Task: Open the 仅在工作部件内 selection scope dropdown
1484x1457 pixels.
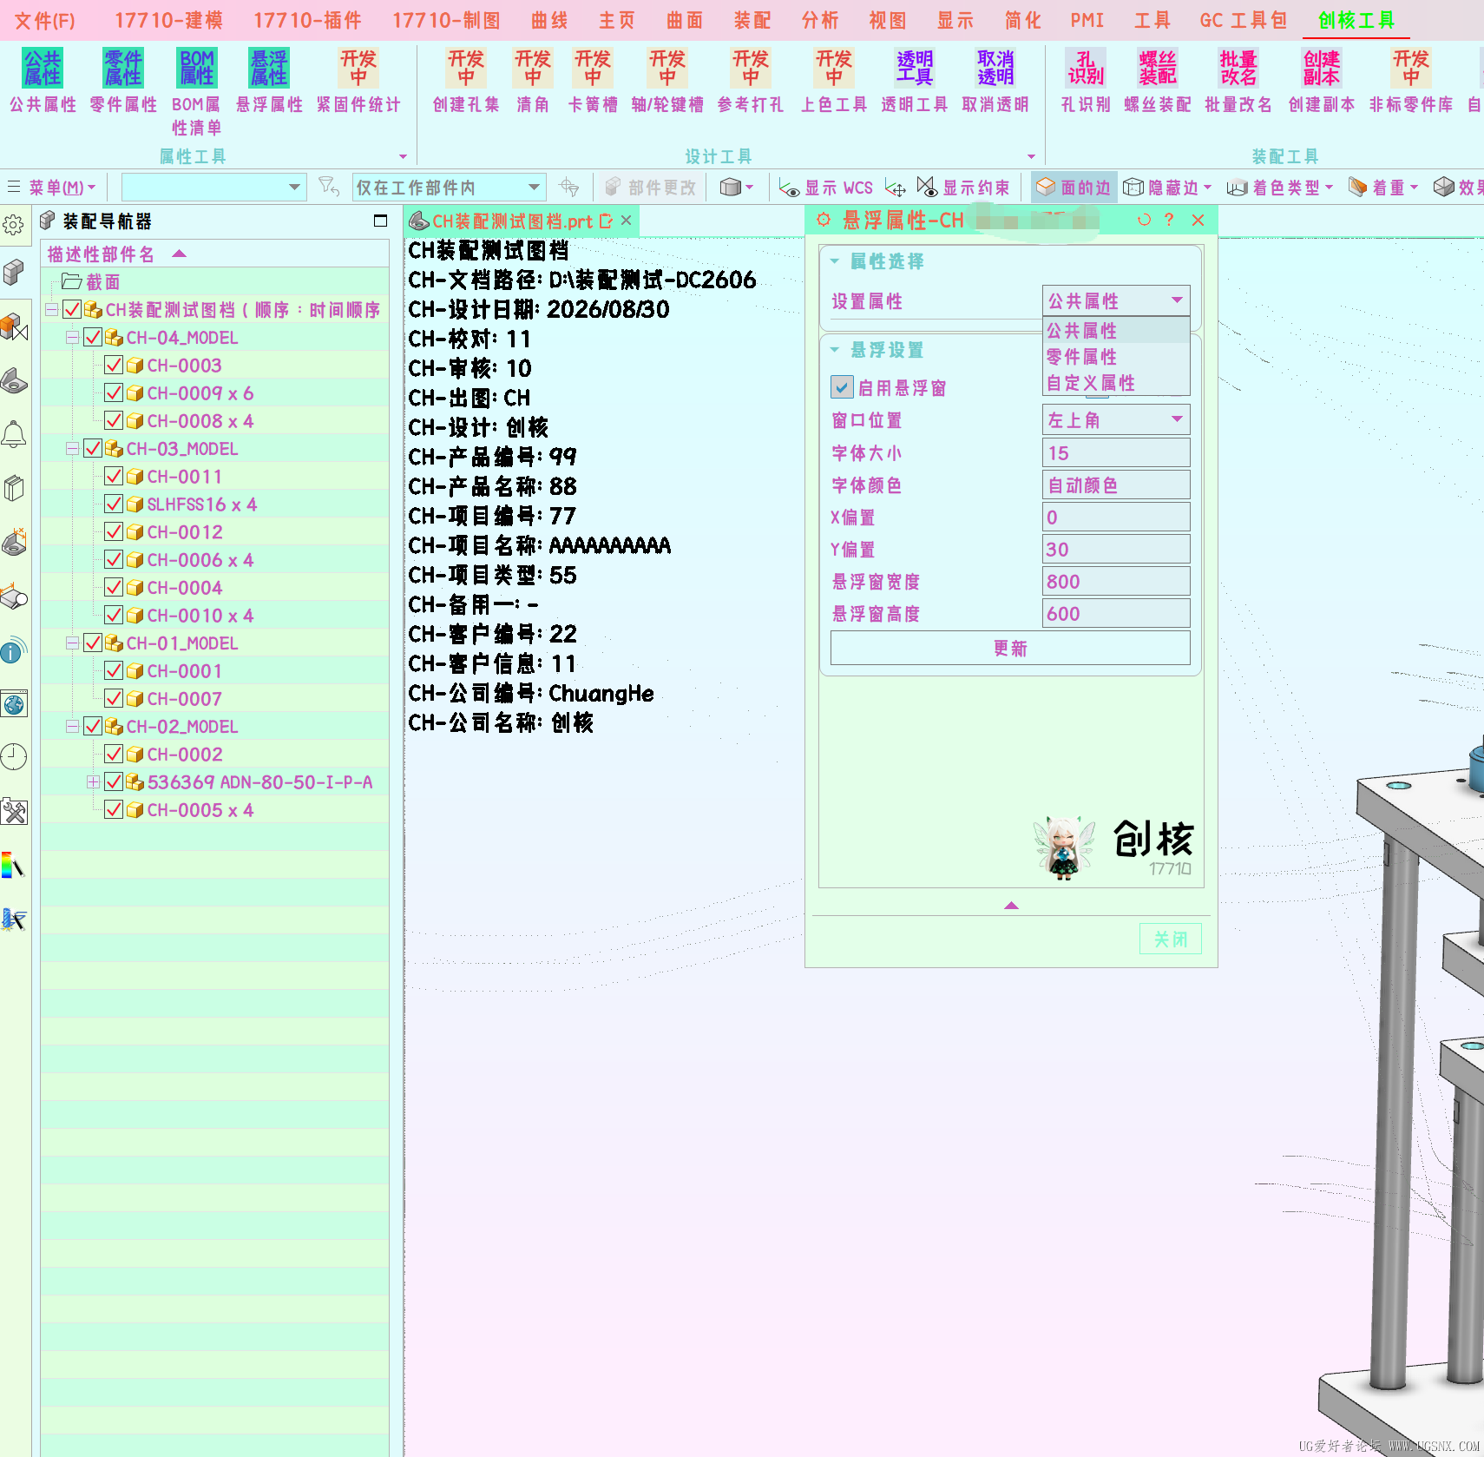Action: coord(449,188)
